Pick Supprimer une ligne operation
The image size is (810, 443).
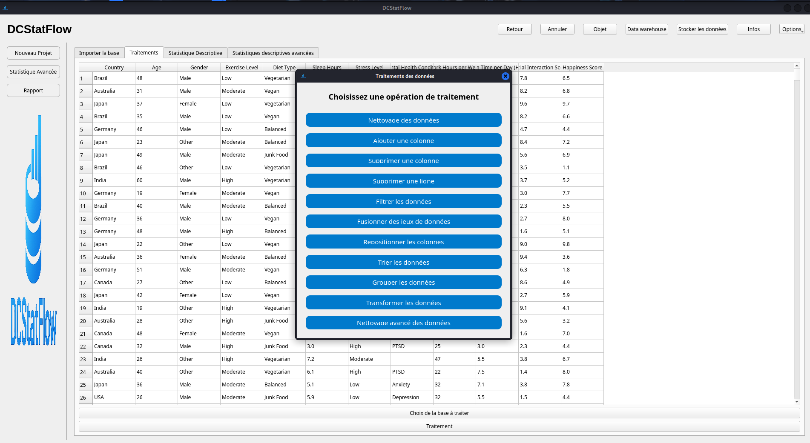pyautogui.click(x=403, y=181)
